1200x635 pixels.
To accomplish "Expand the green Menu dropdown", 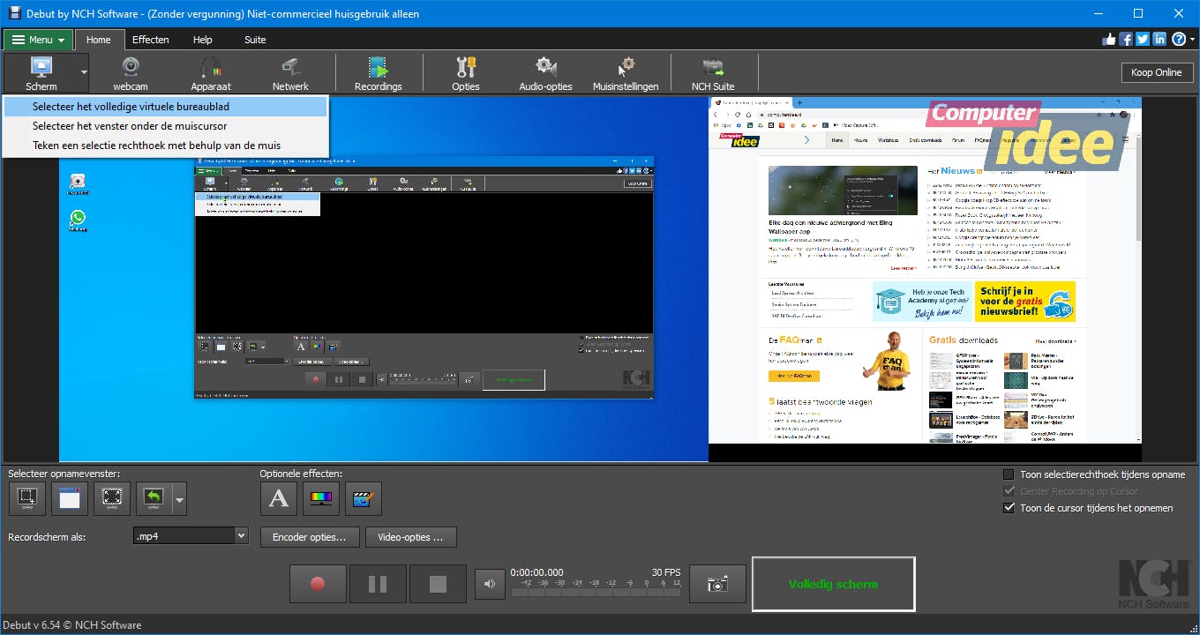I will [x=38, y=40].
